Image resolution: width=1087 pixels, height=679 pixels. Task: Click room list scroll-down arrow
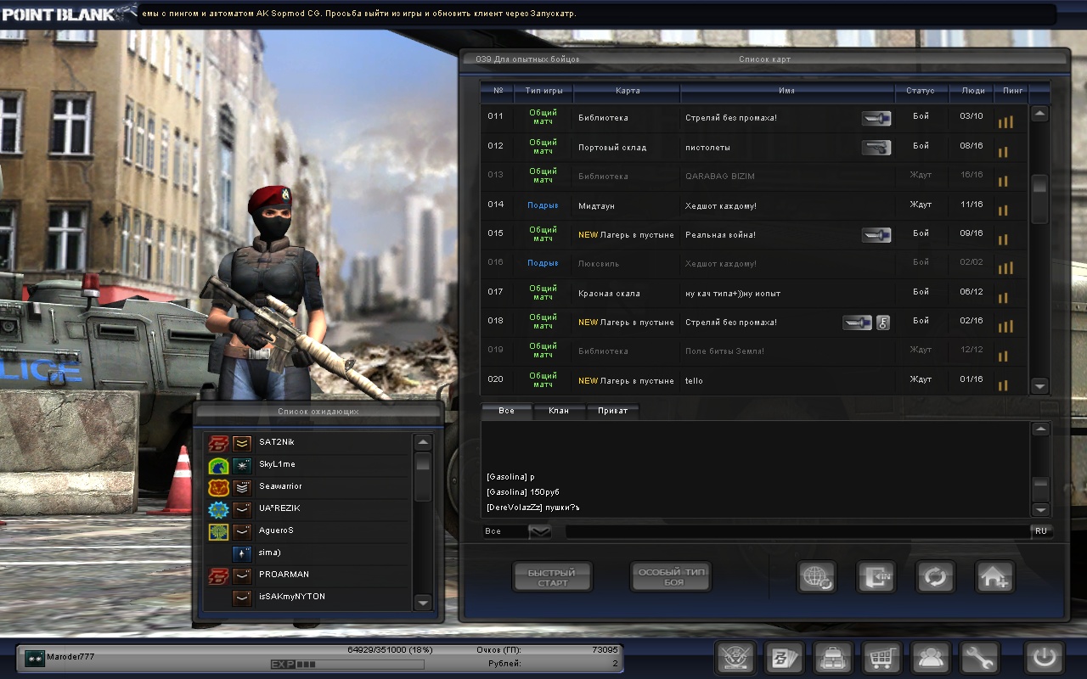pos(1040,386)
